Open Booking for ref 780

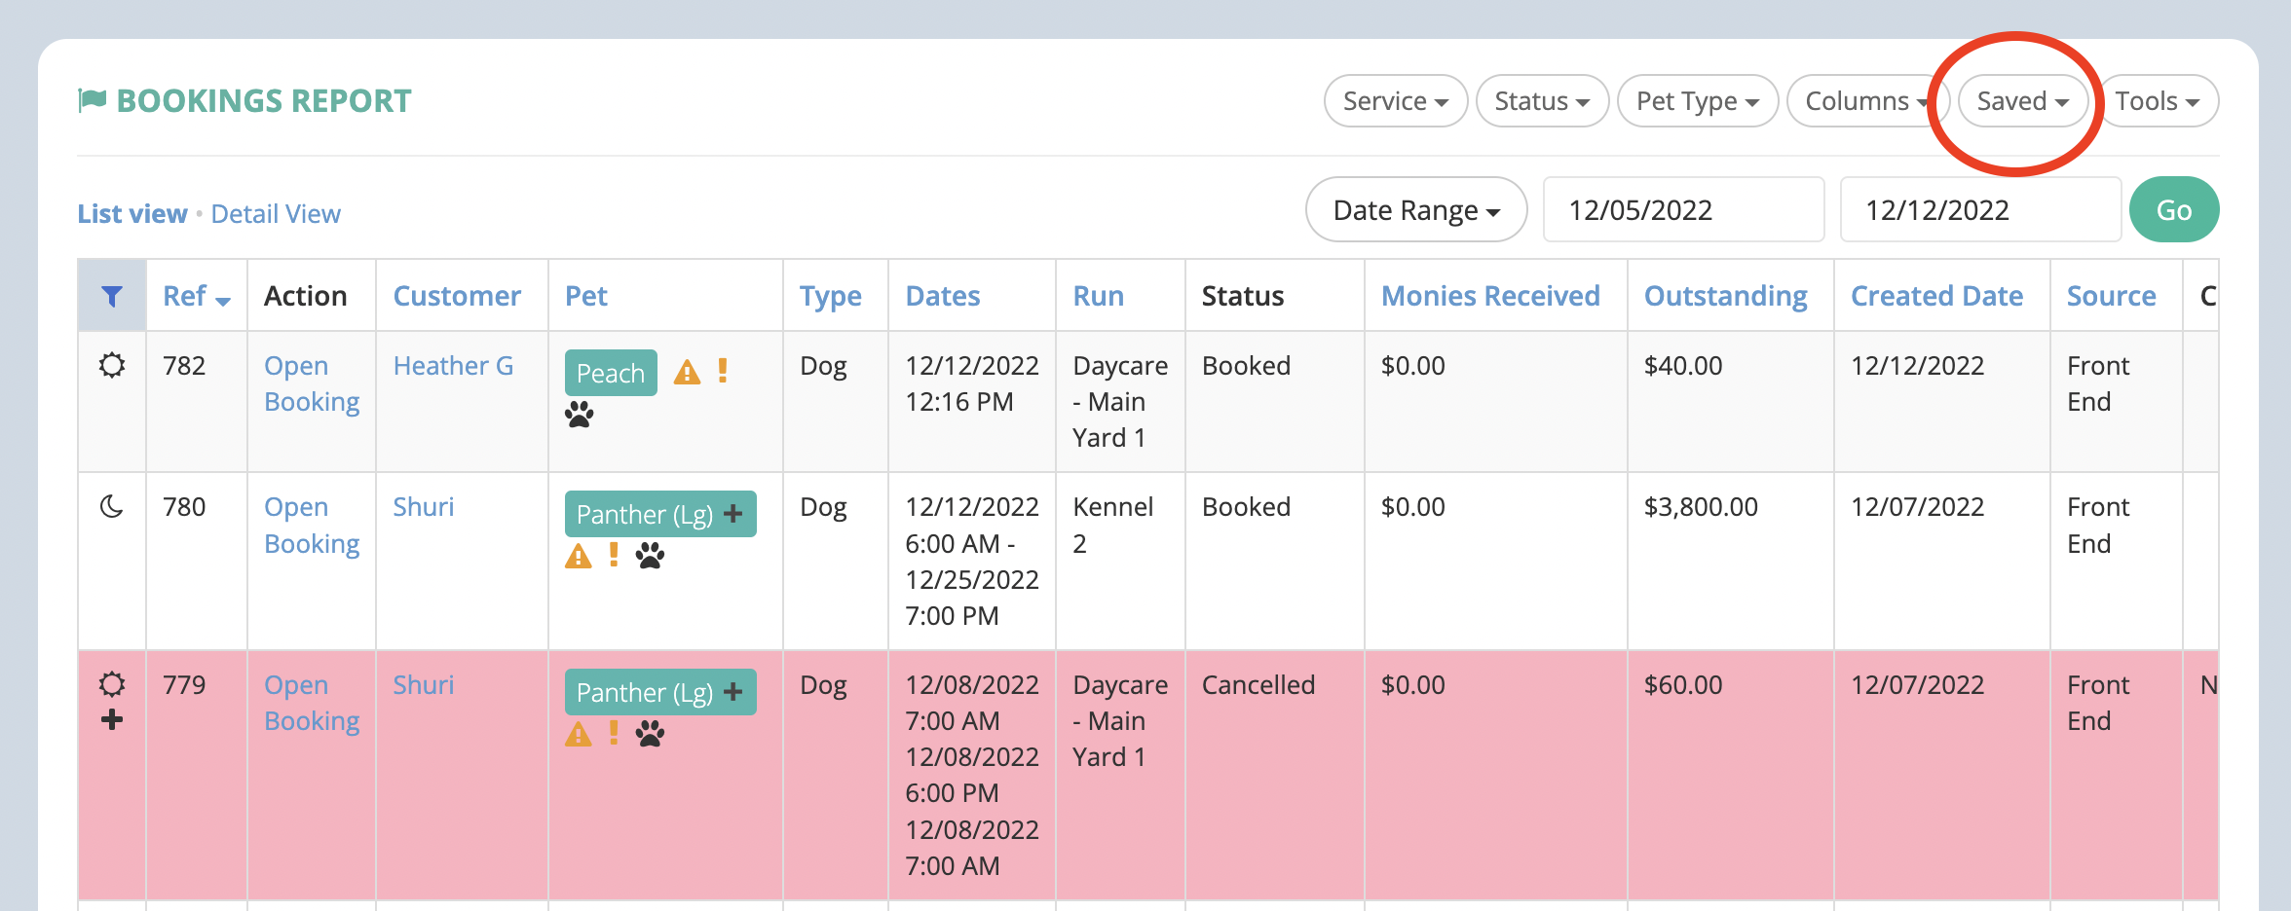[312, 526]
